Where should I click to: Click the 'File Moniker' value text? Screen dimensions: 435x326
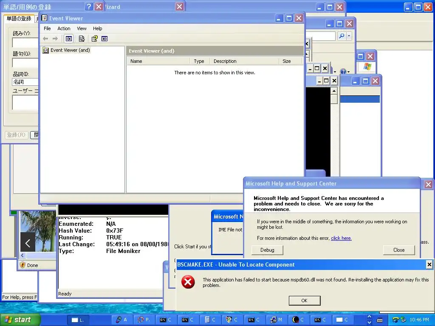123,251
